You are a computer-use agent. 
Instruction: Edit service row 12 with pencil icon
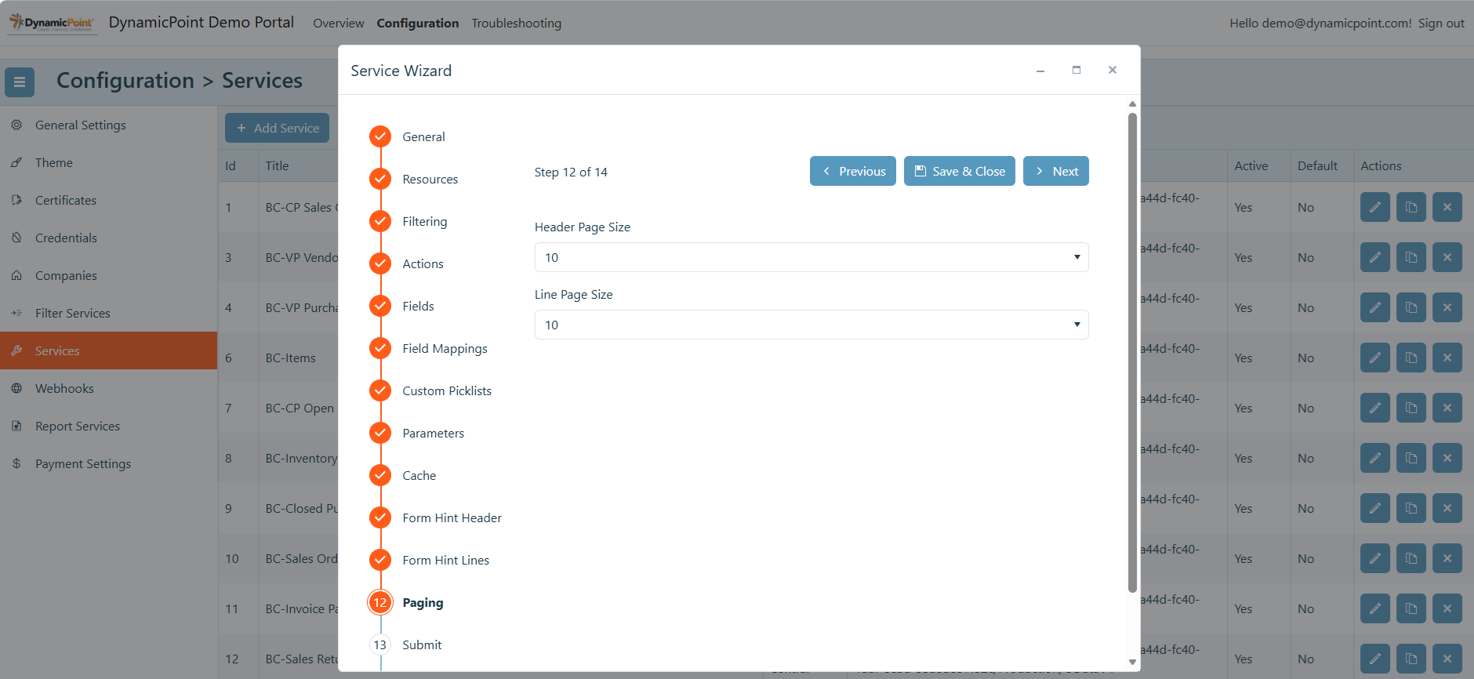pyautogui.click(x=1375, y=659)
